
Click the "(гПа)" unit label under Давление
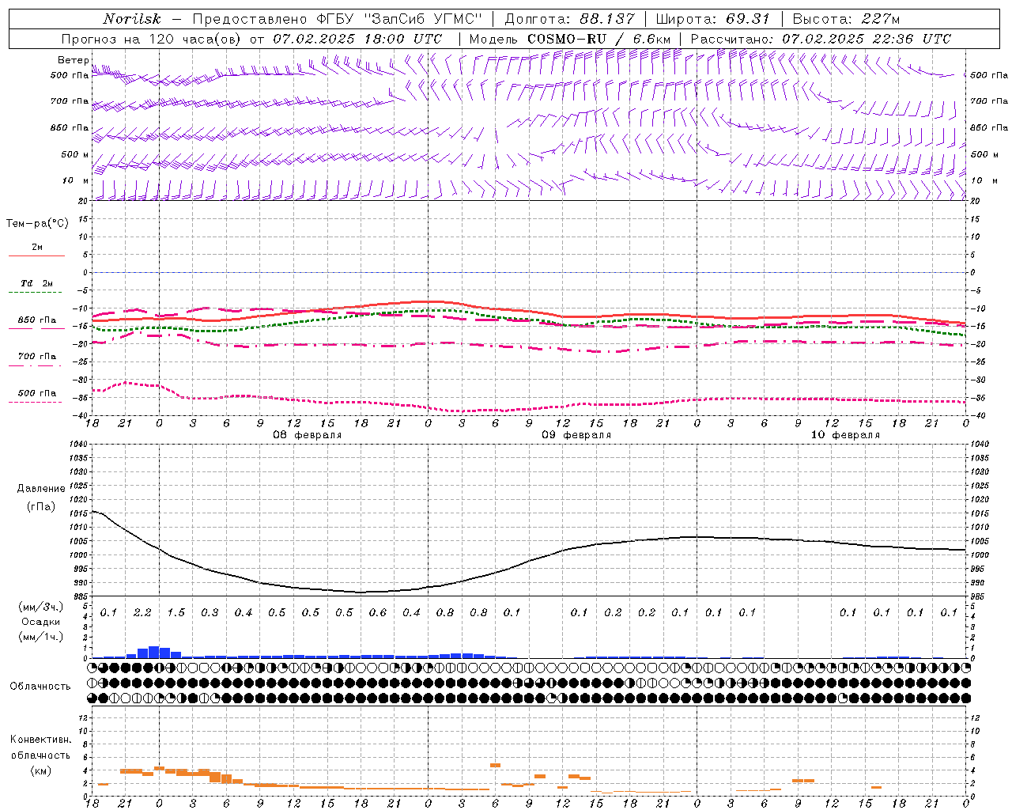point(41,507)
